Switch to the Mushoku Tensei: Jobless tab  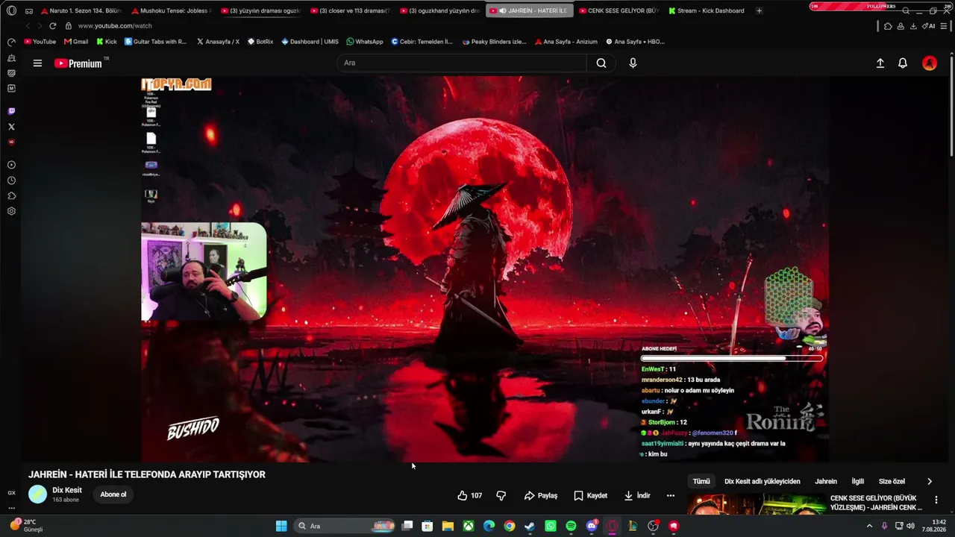171,10
